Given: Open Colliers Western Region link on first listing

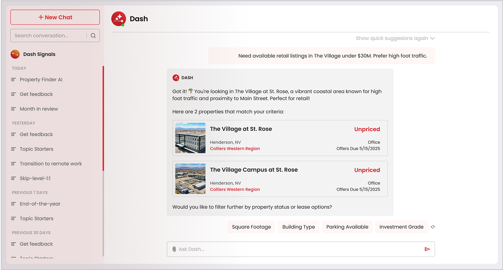Looking at the screenshot, I should click(235, 149).
